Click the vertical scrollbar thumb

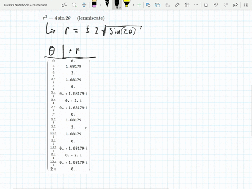[251, 110]
